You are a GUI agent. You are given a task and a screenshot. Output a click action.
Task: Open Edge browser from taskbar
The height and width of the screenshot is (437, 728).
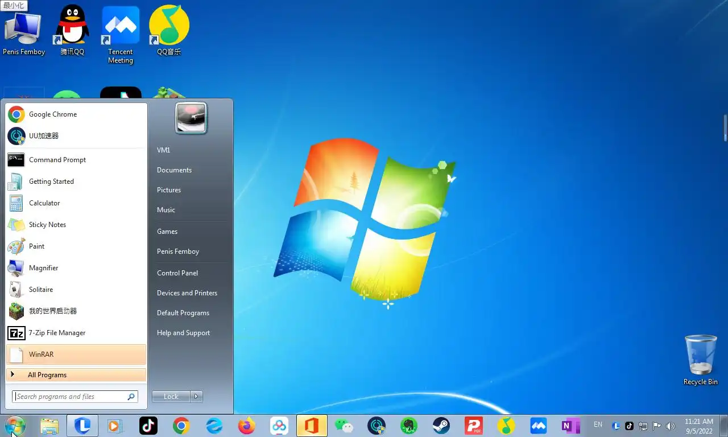point(214,426)
